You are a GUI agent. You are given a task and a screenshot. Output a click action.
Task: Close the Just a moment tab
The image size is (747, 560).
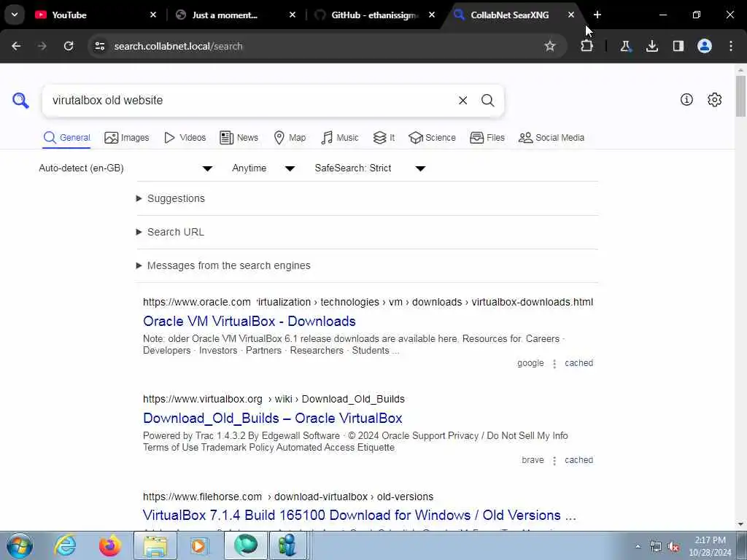click(x=293, y=15)
